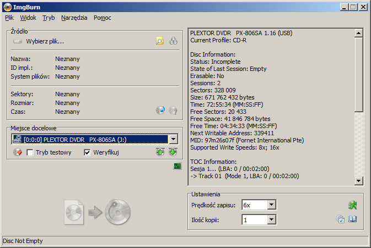Click the Sectors: 328 009 line
371x248 pixels.
(213, 90)
